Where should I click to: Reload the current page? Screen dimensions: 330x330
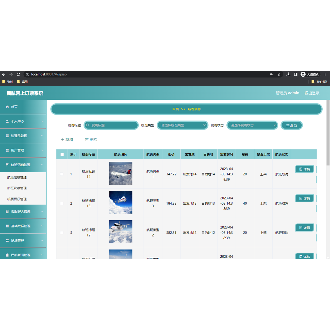[x=18, y=74]
